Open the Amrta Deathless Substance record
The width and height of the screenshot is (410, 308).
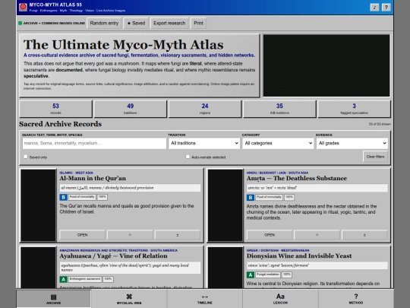(270, 235)
